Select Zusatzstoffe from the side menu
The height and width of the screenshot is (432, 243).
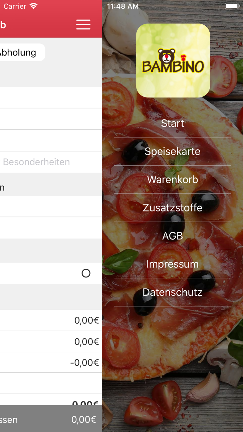click(173, 208)
